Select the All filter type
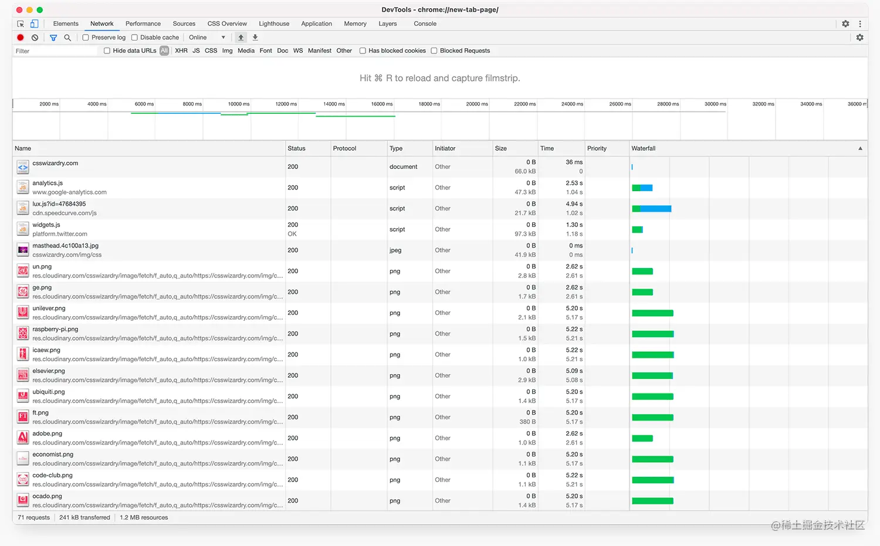The height and width of the screenshot is (546, 880). coord(164,51)
